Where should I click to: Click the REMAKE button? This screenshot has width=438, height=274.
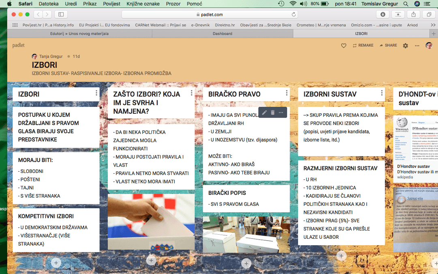pyautogui.click(x=363, y=45)
